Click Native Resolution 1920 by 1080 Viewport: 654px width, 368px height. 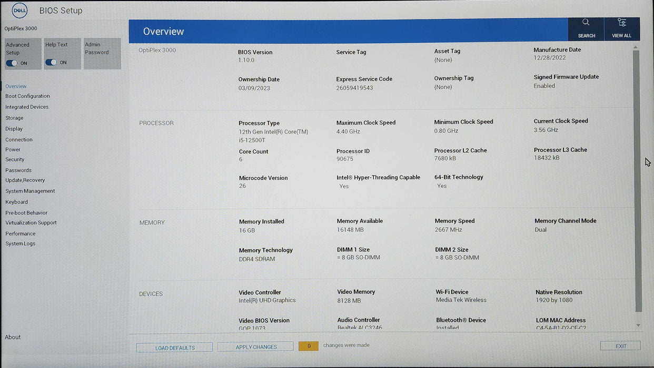554,300
